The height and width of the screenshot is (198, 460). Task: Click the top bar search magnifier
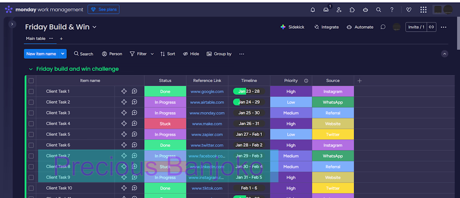click(x=379, y=10)
